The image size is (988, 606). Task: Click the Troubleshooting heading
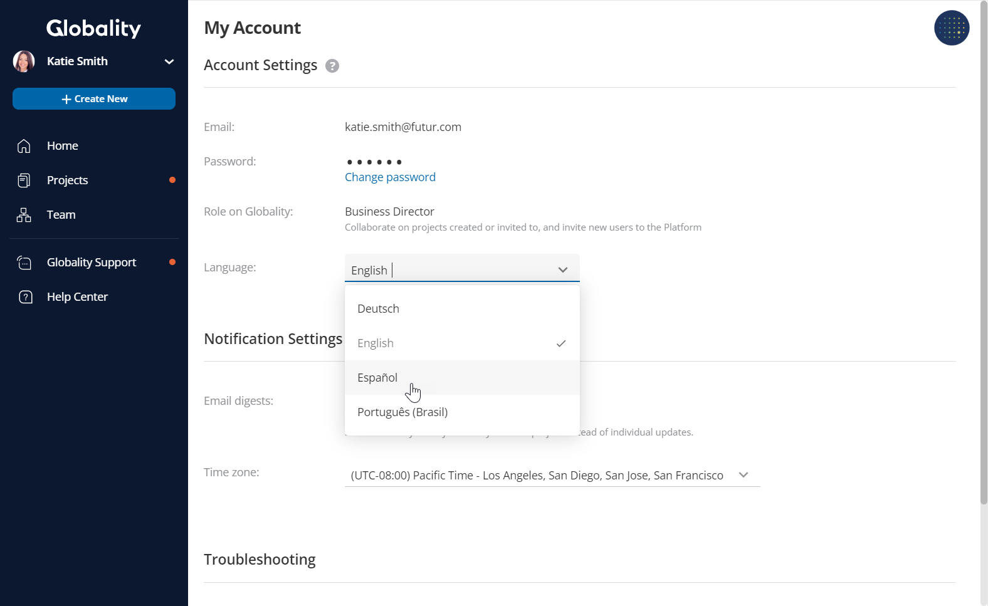(260, 560)
